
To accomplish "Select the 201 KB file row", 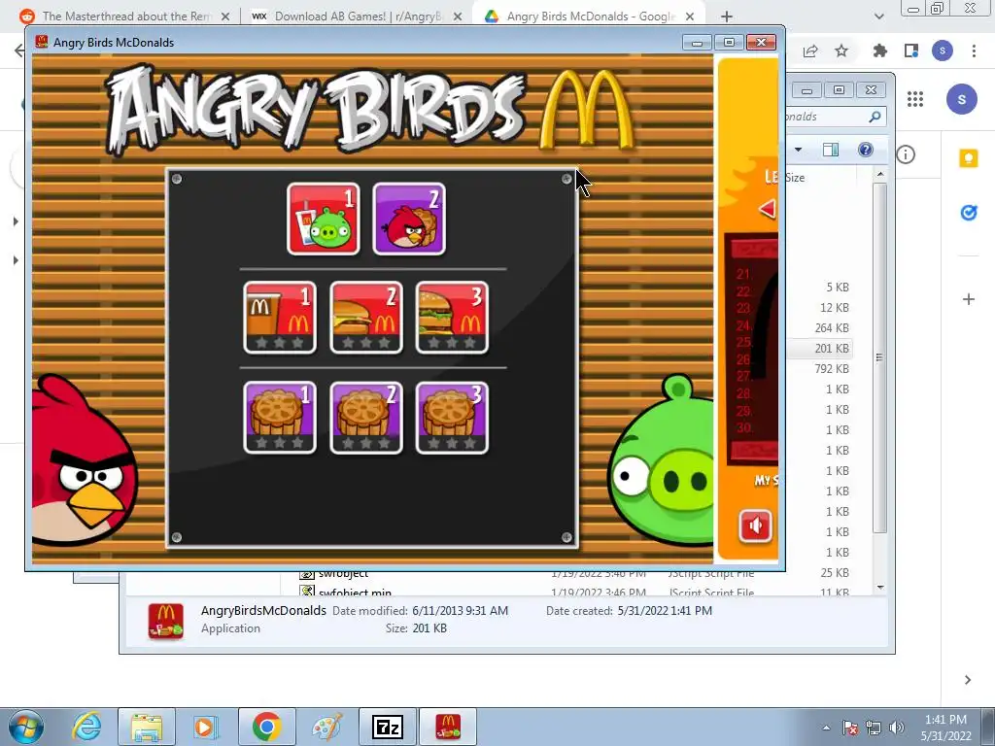I will tap(818, 349).
